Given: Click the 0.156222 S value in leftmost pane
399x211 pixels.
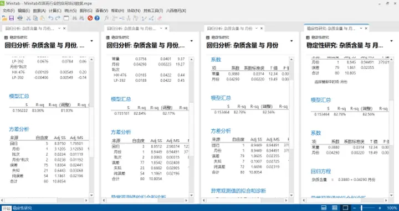Looking at the screenshot, I should click(x=20, y=110).
